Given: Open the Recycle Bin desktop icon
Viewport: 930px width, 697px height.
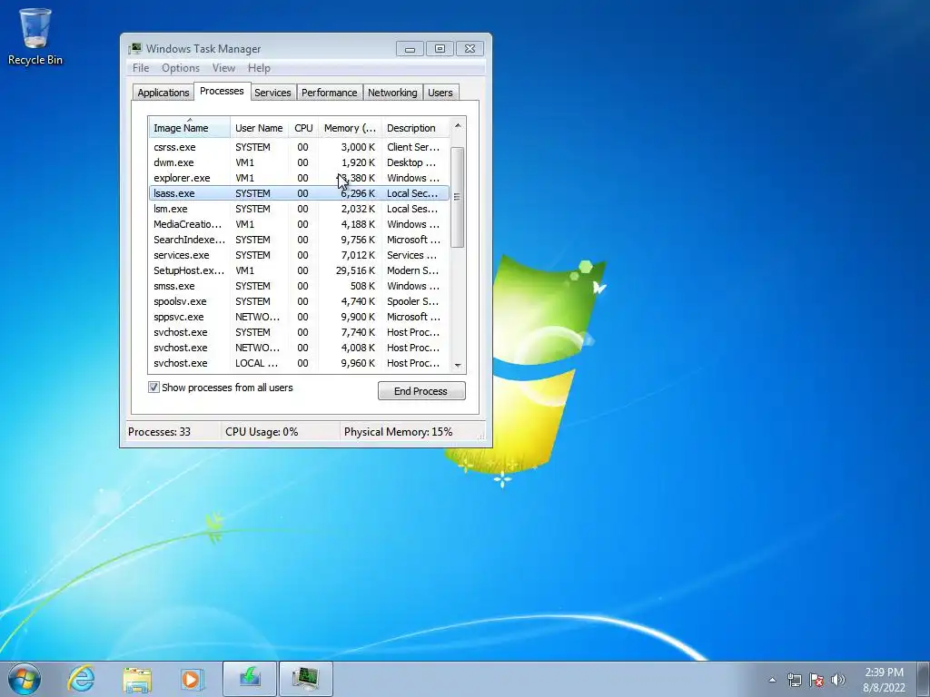Looking at the screenshot, I should point(35,36).
